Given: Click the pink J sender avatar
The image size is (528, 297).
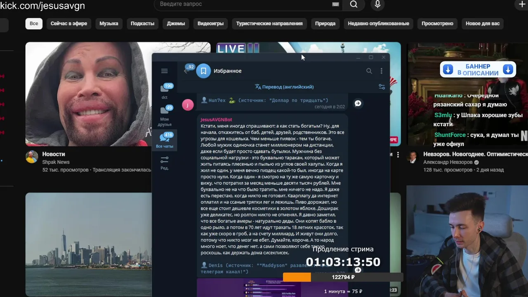Looking at the screenshot, I should [188, 105].
